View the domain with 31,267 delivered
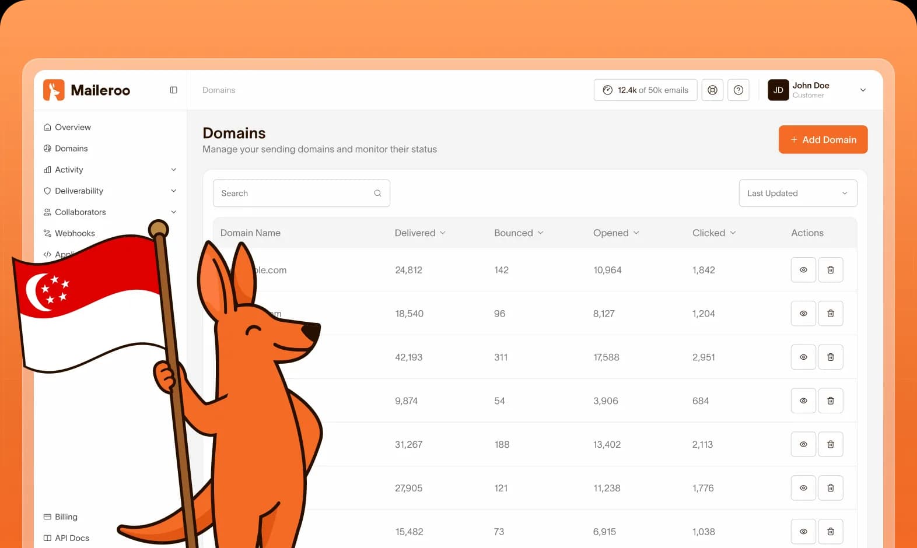The image size is (917, 548). tap(803, 444)
